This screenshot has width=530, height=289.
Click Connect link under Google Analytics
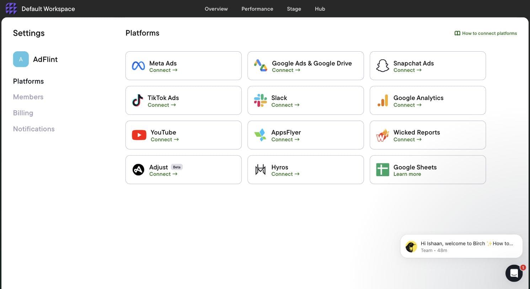[x=407, y=105]
